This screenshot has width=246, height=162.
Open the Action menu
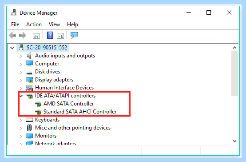coord(34,24)
